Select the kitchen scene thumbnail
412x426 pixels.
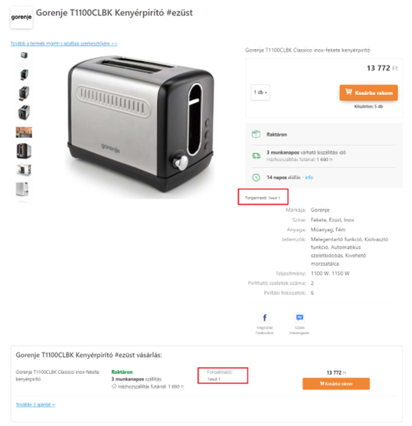(x=24, y=133)
